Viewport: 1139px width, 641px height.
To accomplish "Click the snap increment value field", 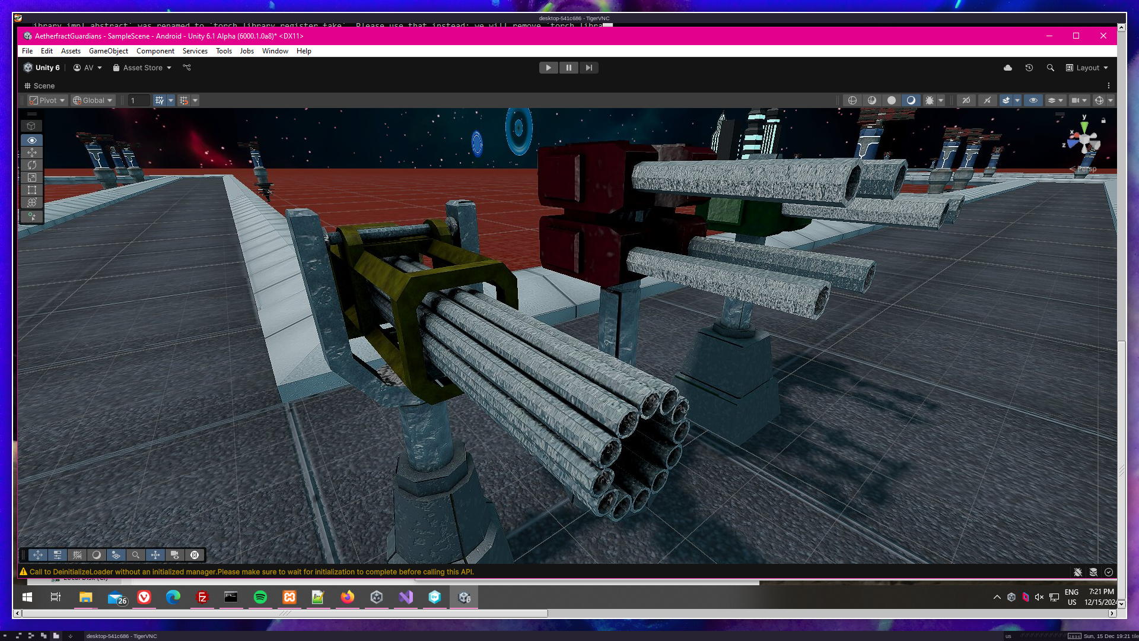I will (138, 100).
